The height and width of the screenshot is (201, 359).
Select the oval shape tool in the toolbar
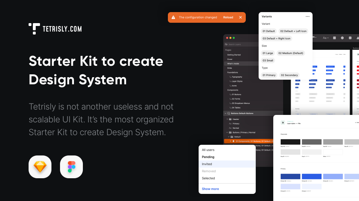342,38
